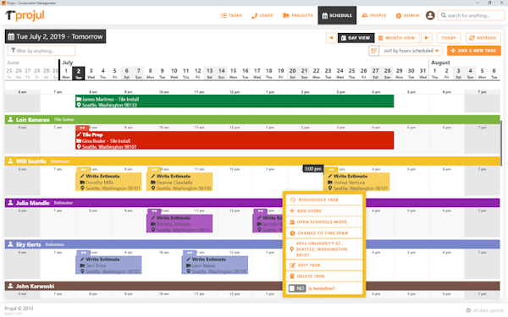The image size is (508, 317).
Task: Open date picker for Tue July 2, 2019
Action: coord(55,36)
